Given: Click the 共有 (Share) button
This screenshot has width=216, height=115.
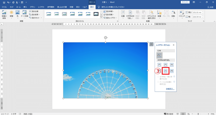Looking at the screenshot, I should 210,7.
